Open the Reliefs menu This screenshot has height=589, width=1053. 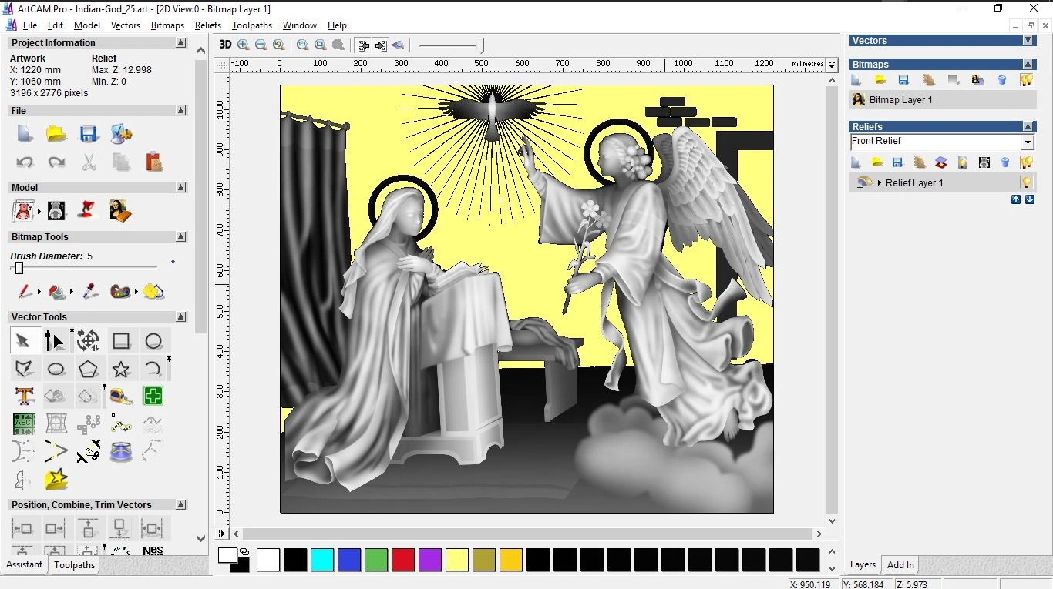208,25
